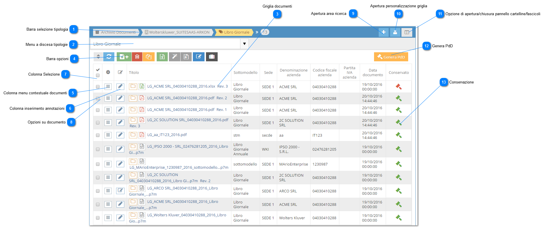This screenshot has height=228, width=545.
Task: Check the LG_2C SOLUTION pdf row checkbox
Action: tap(98, 123)
